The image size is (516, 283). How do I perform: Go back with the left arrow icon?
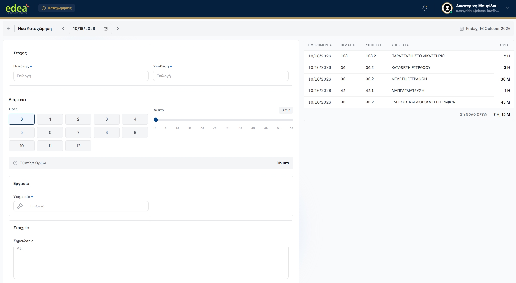[9, 29]
